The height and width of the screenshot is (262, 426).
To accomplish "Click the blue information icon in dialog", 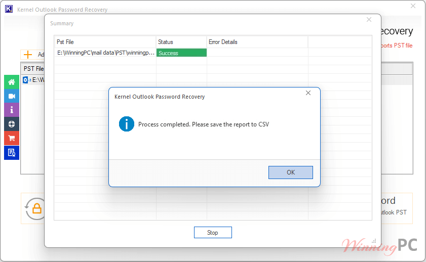I will point(126,124).
